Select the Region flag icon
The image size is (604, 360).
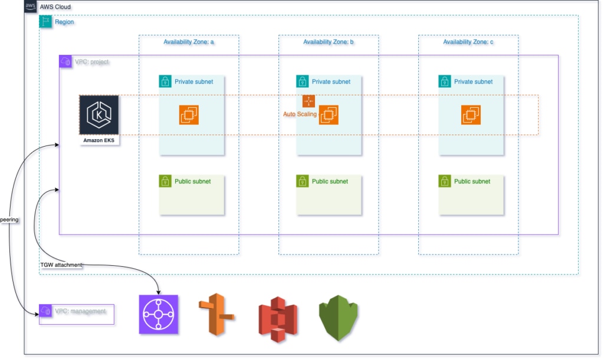[45, 21]
